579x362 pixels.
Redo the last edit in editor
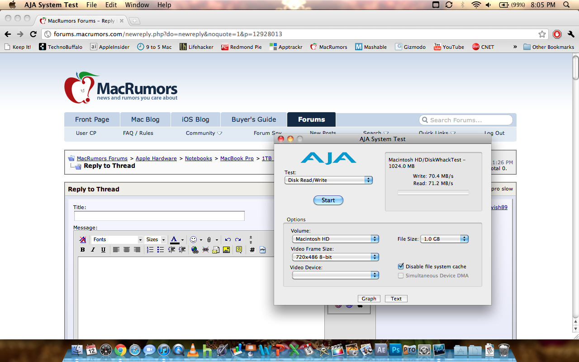[x=238, y=239]
